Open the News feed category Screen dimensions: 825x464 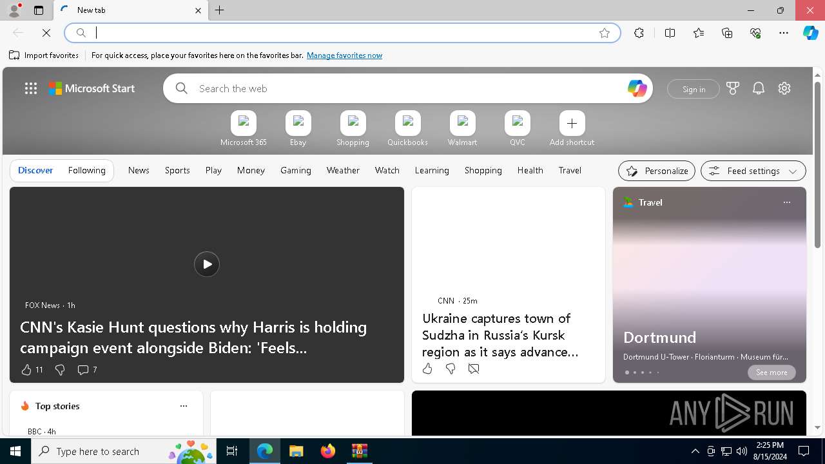coord(139,170)
